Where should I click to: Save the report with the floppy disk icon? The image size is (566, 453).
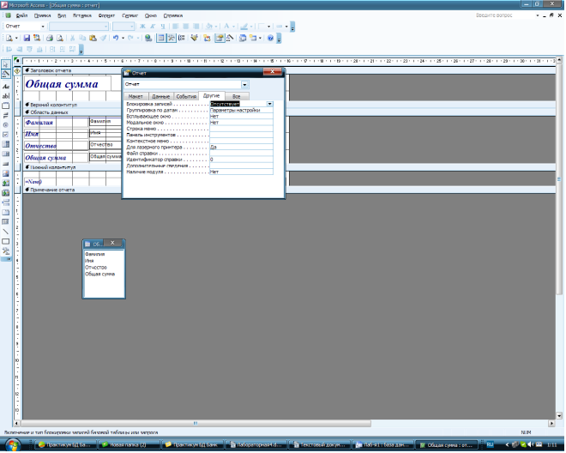tap(27, 38)
